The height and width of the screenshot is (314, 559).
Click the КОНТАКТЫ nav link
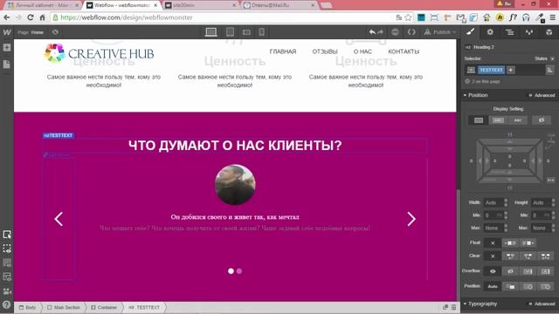tap(404, 51)
